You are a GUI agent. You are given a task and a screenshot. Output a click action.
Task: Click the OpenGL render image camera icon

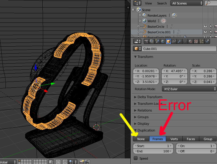point(81,162)
